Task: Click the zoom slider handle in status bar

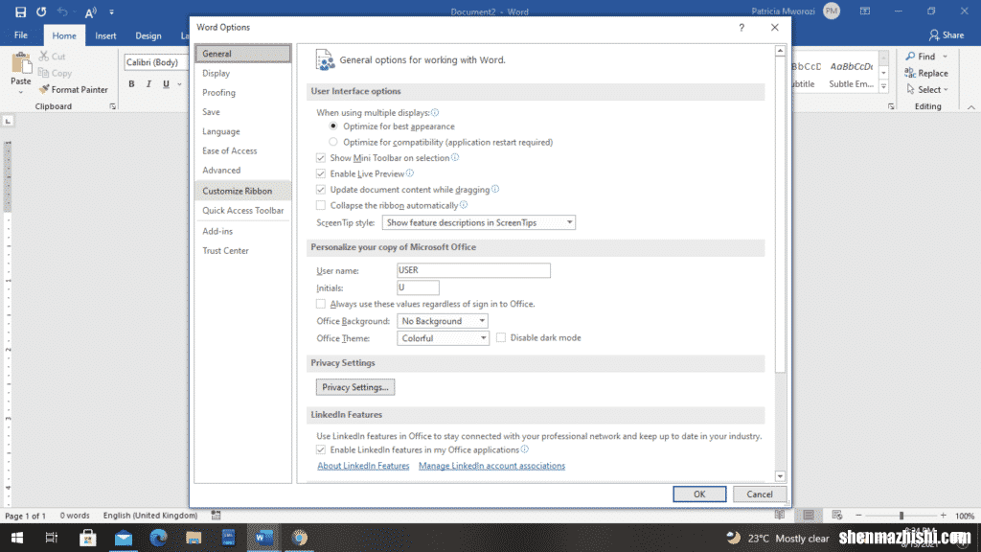Action: point(901,515)
